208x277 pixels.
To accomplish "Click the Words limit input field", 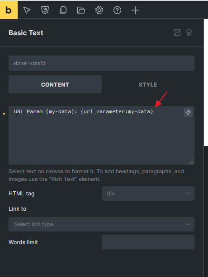I will [x=148, y=242].
